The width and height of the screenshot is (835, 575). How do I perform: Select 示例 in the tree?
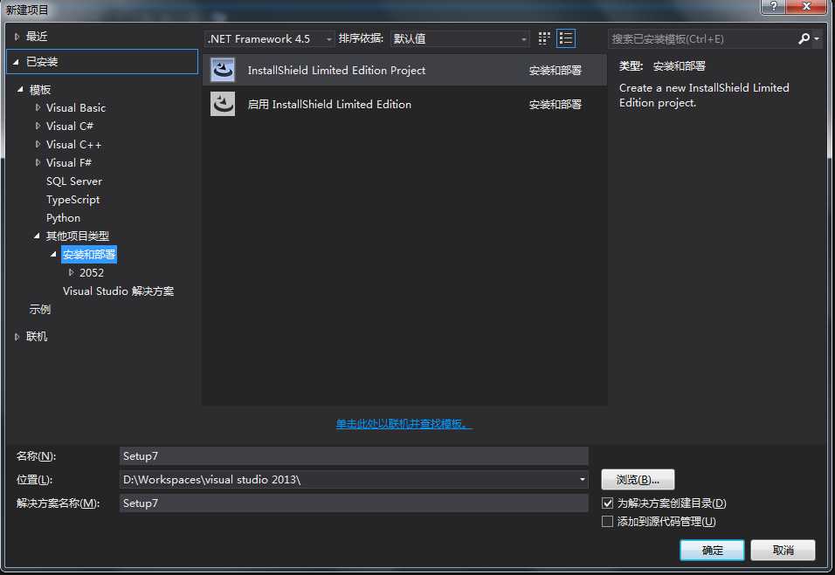click(x=40, y=309)
